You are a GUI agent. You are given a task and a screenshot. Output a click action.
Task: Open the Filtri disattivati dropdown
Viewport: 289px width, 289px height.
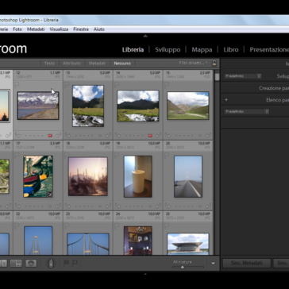194,63
